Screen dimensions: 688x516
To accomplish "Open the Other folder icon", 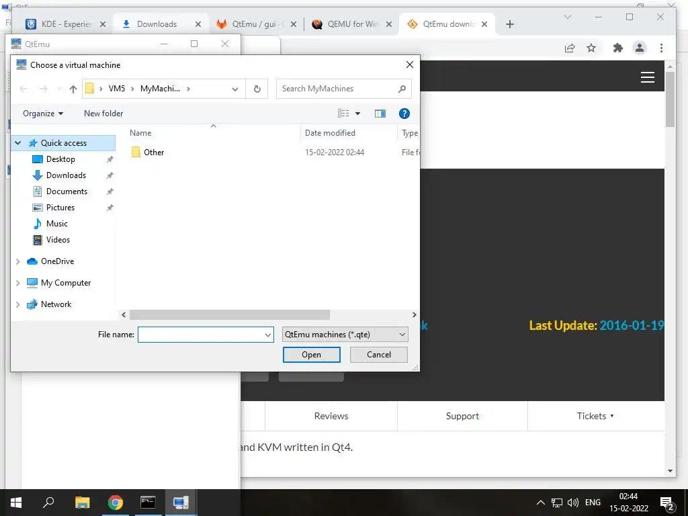I will coord(136,153).
